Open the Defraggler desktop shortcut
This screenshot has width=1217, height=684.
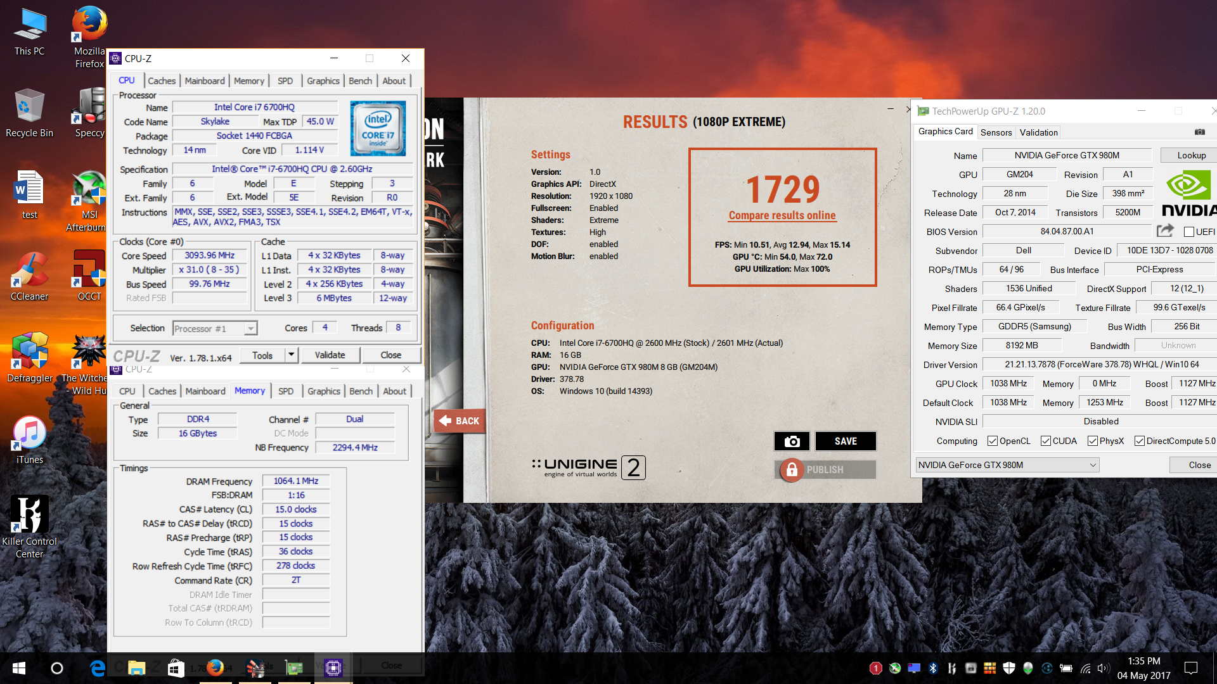coord(29,358)
